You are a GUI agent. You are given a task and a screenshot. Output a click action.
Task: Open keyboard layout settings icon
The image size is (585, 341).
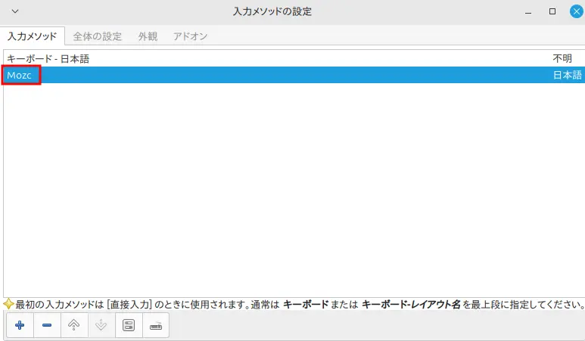[x=156, y=325]
